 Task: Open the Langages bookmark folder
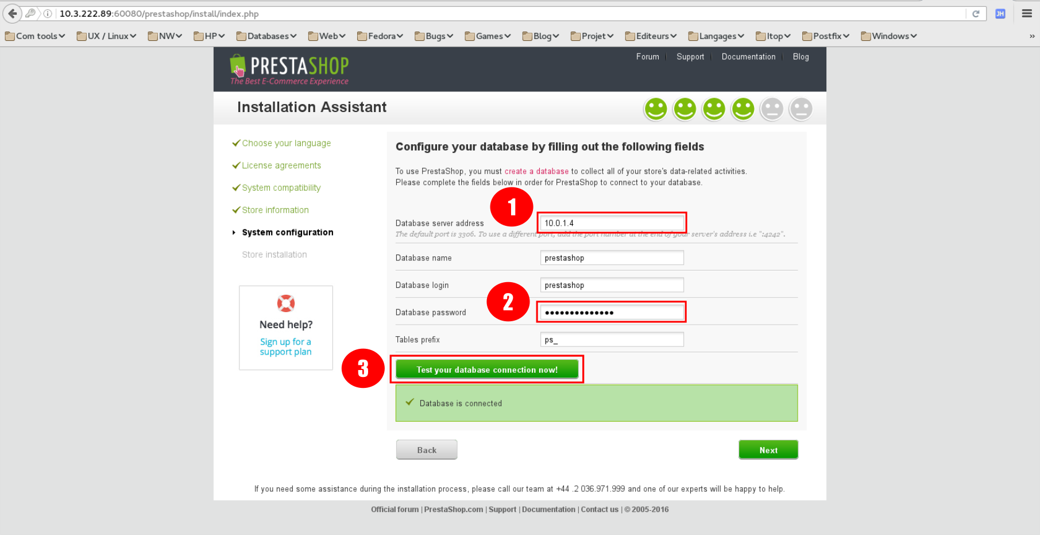pyautogui.click(x=717, y=36)
